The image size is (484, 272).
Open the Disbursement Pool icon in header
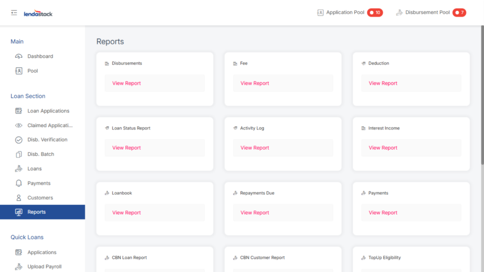[x=399, y=13]
